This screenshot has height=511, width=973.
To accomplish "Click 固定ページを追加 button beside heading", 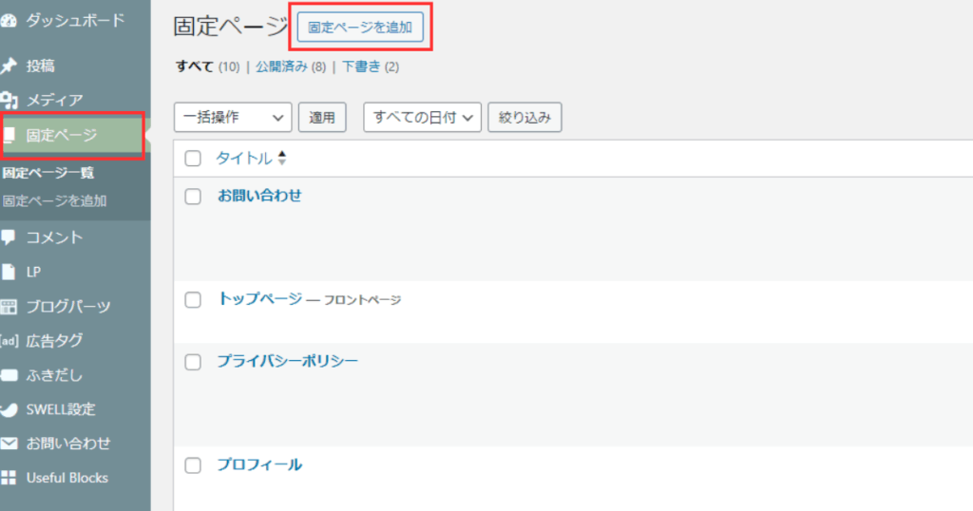I will coord(360,28).
